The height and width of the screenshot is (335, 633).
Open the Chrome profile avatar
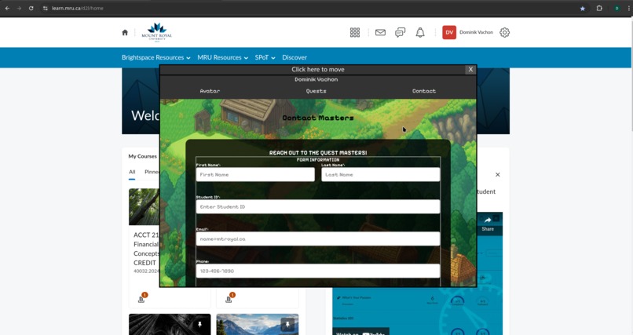[x=617, y=8]
